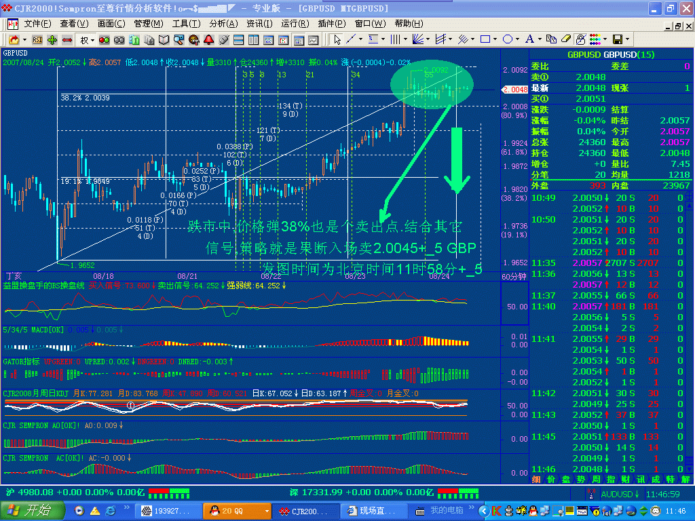Image resolution: width=695 pixels, height=521 pixels.
Task: Toggle the drawing lock padlock button
Action: click(581, 39)
